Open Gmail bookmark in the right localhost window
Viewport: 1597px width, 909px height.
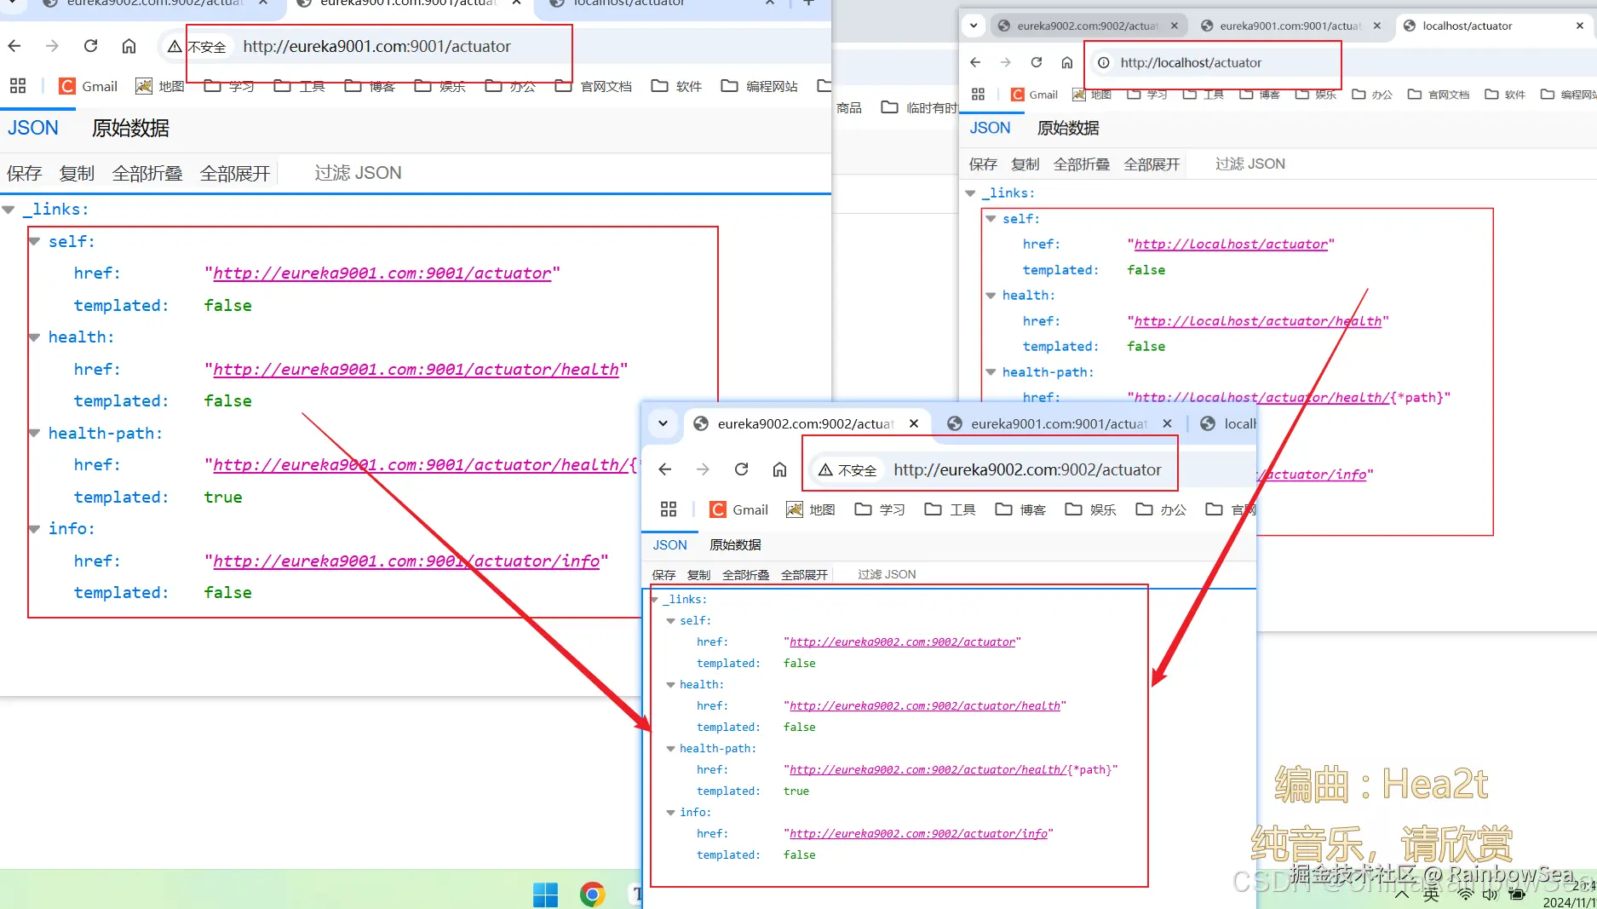pos(1034,95)
